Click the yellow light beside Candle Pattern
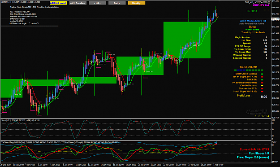280x167 pixels. click(262, 86)
